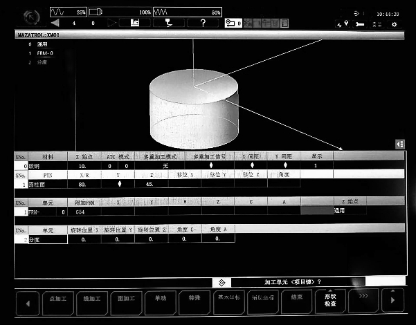Click the 多重加工模式 value 无
Screen dimensions: 416x325
click(x=160, y=166)
